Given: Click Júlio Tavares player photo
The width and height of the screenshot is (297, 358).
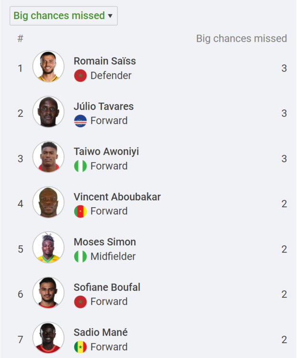Looking at the screenshot, I should (48, 112).
